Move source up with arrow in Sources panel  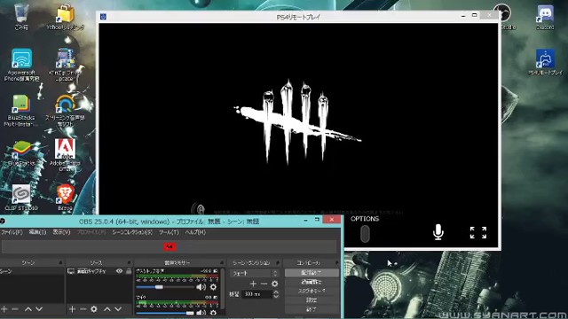[107, 309]
